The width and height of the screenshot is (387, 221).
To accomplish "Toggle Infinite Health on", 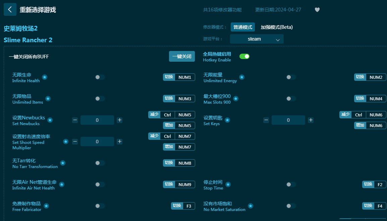I will point(100,77).
